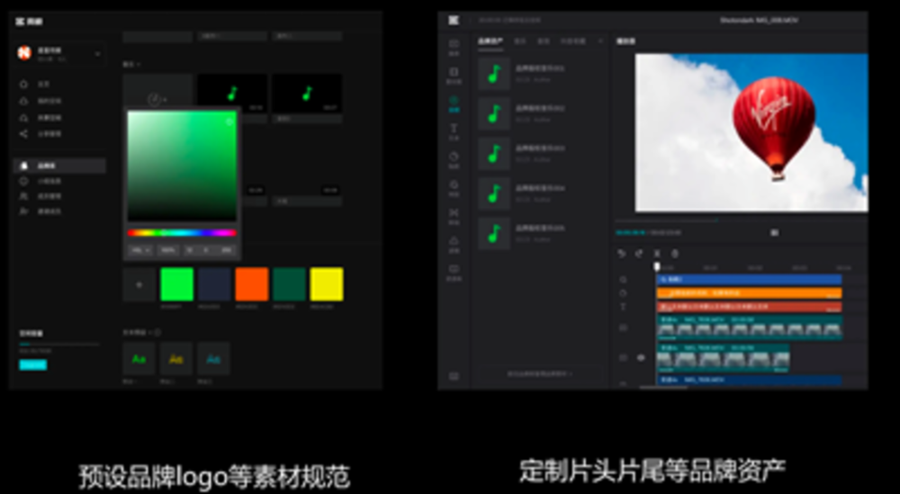Click the orange account avatar
The height and width of the screenshot is (494, 900).
pyautogui.click(x=24, y=53)
